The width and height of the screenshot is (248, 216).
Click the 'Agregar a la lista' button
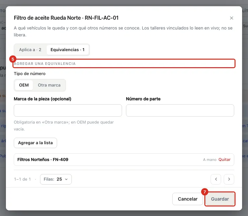click(35, 143)
